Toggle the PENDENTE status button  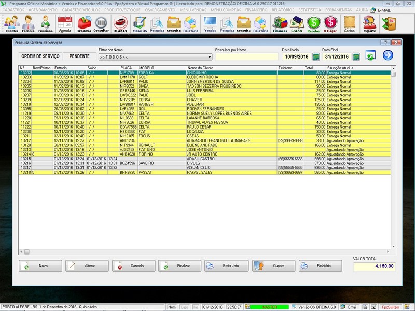[x=79, y=56]
